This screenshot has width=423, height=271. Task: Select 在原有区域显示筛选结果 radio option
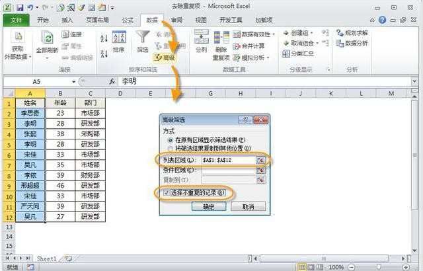point(171,140)
